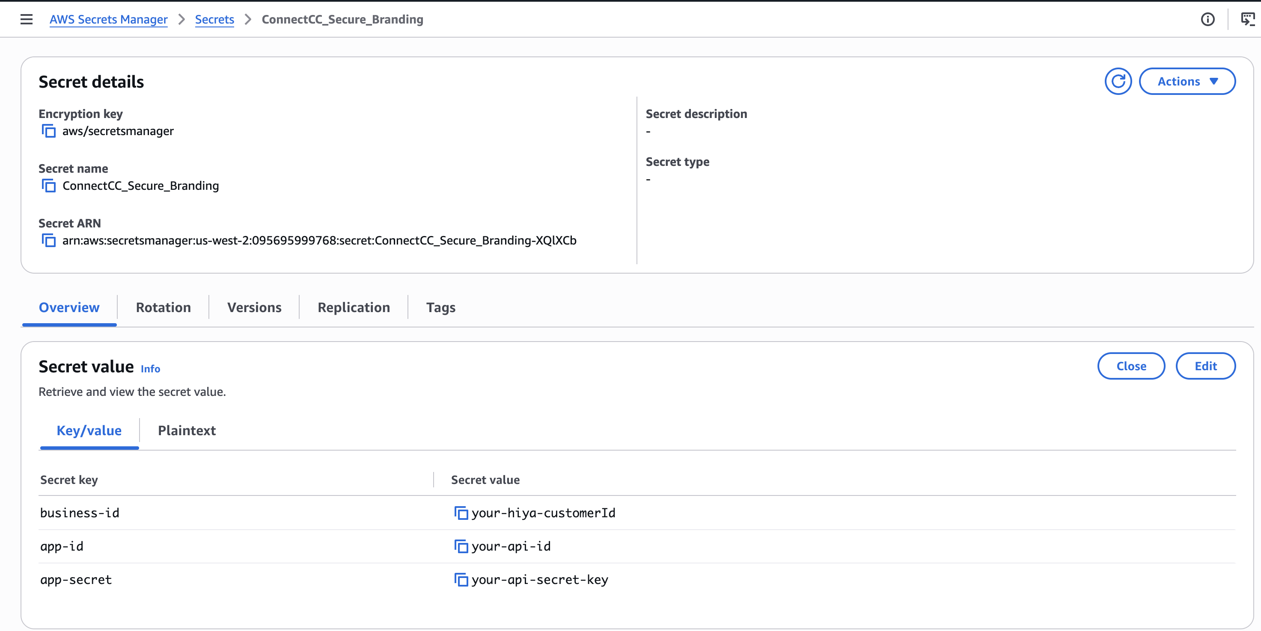Click the Secret ARN text value
The height and width of the screenshot is (631, 1261).
click(319, 241)
